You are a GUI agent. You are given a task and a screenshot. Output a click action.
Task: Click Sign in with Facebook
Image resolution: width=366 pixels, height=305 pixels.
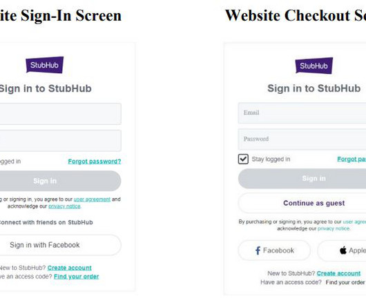(x=60, y=245)
